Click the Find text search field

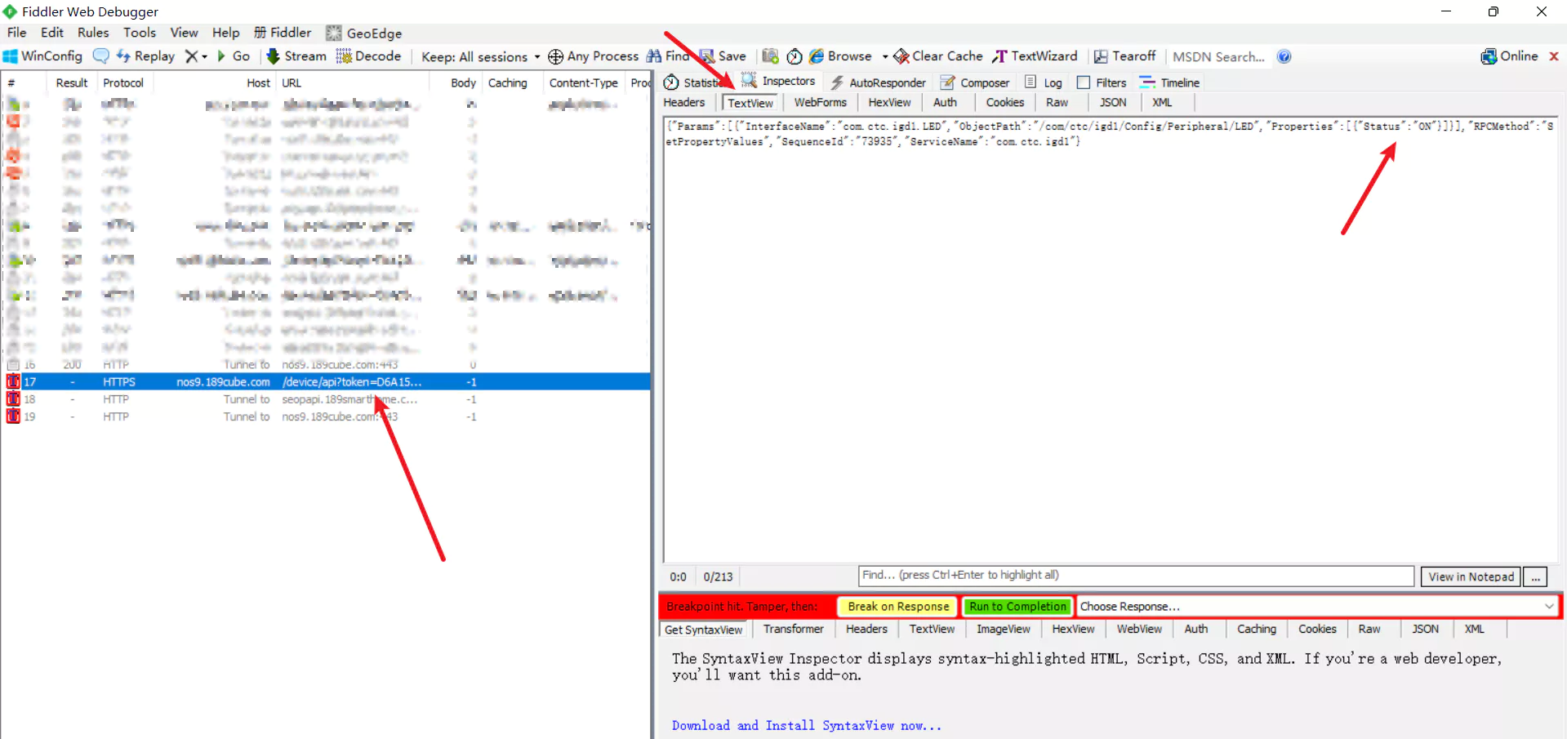[1136, 576]
